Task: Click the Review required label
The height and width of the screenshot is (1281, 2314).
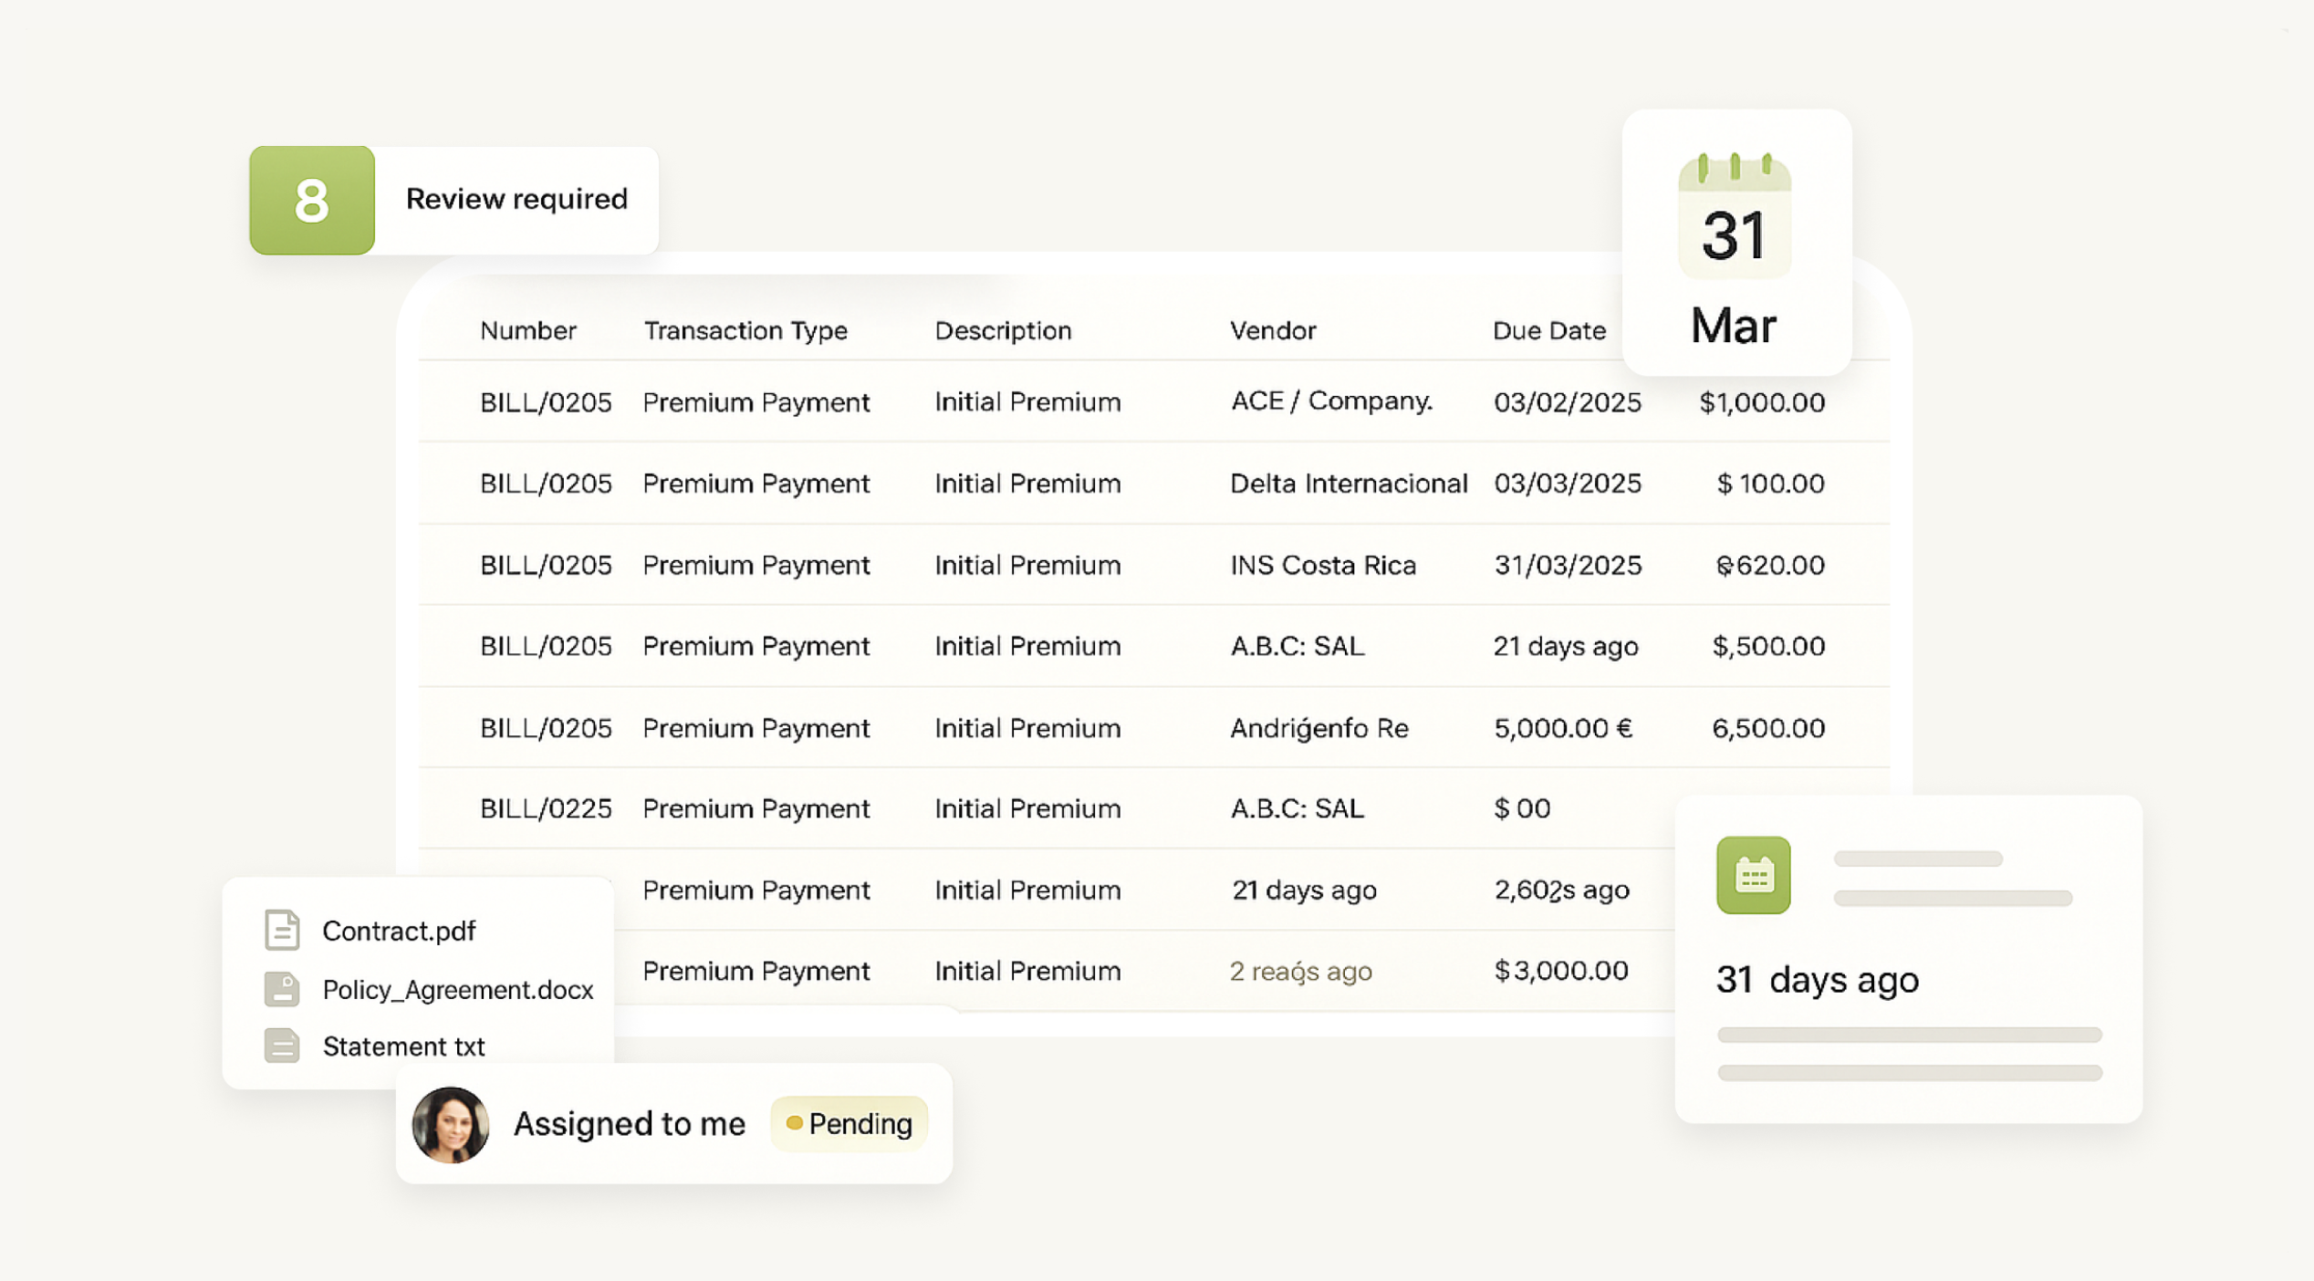Action: (516, 199)
